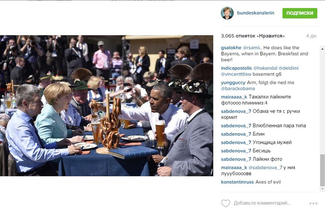Viewport: 325px width, 214px height.
Task: Click the 4 дн. post timestamp
Action: coord(311,36)
